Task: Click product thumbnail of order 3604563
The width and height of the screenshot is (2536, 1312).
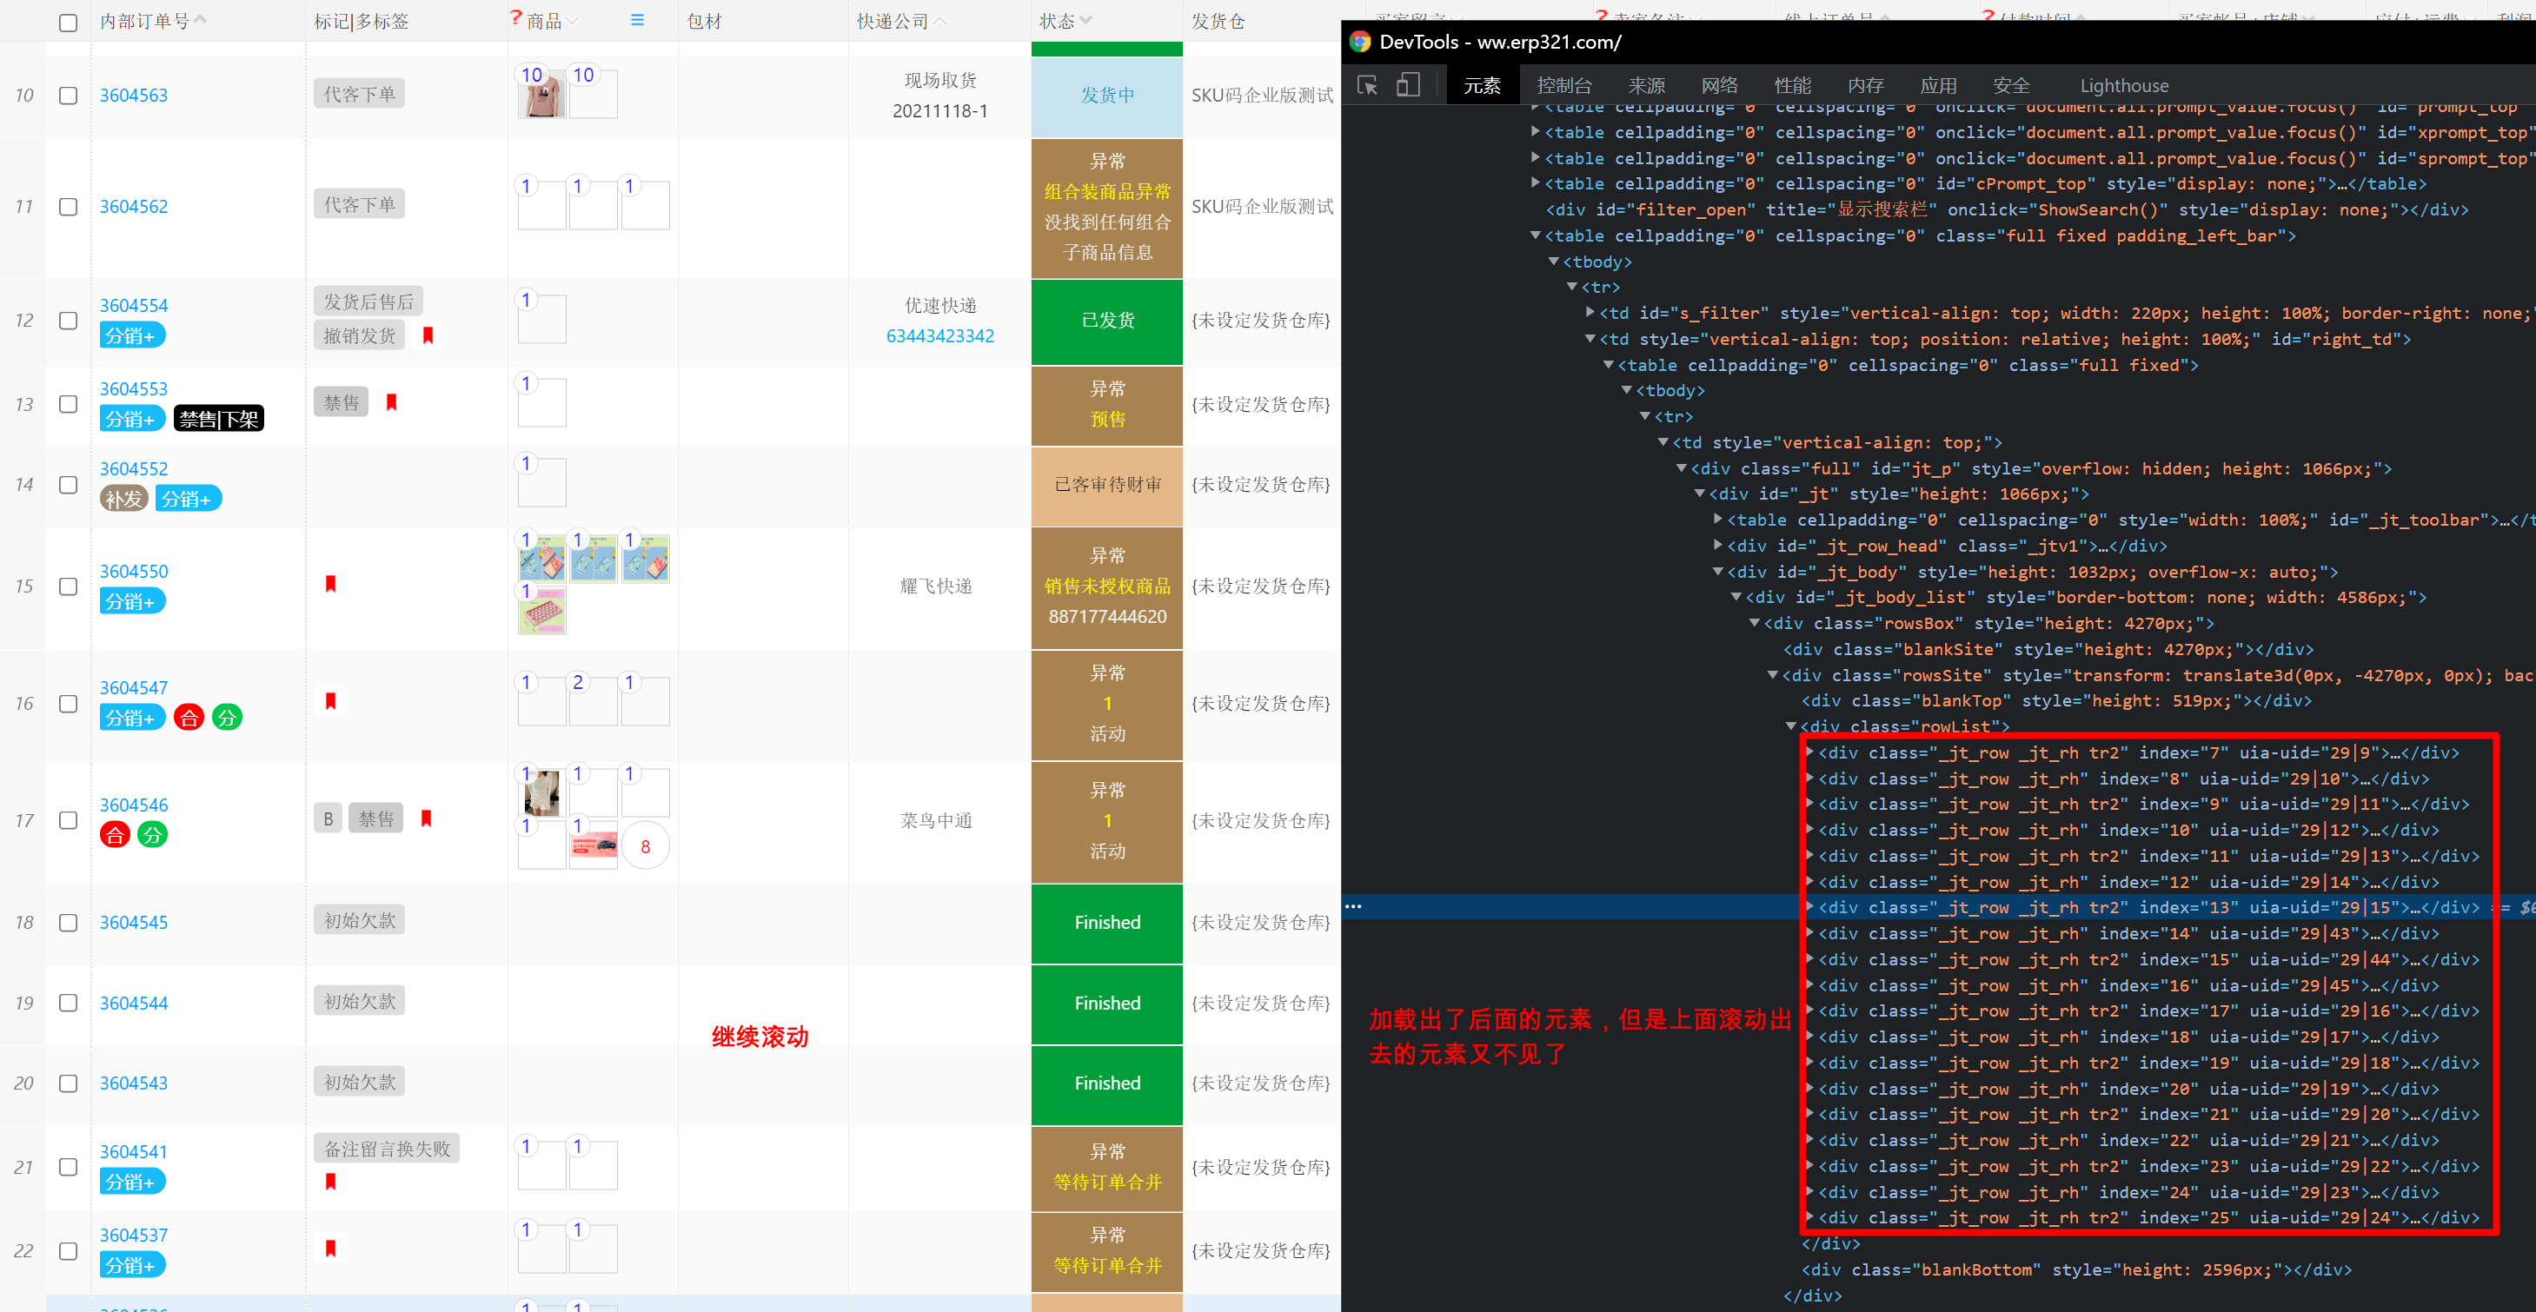Action: click(x=541, y=96)
